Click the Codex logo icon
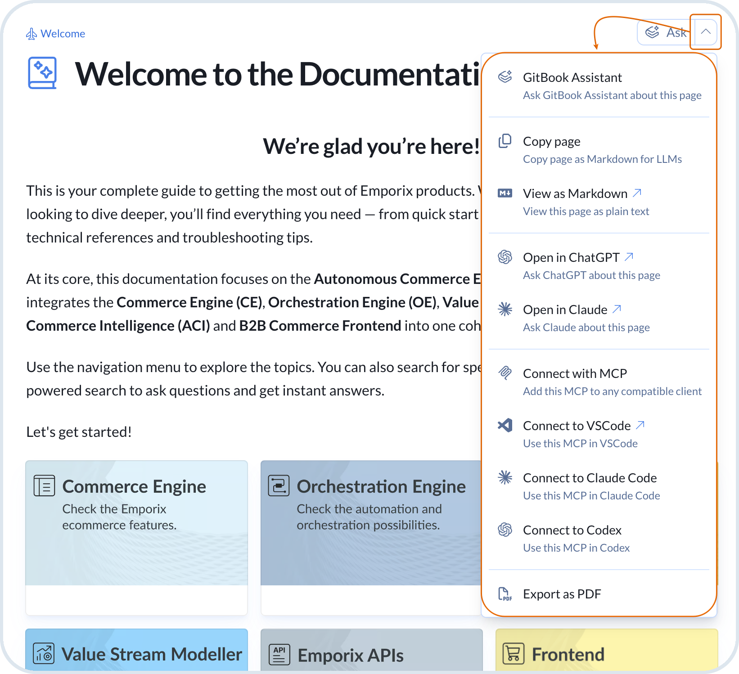This screenshot has width=739, height=674. click(x=505, y=530)
